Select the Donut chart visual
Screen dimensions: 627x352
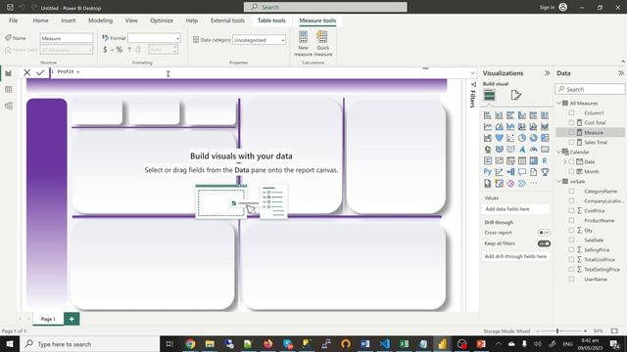[533, 138]
